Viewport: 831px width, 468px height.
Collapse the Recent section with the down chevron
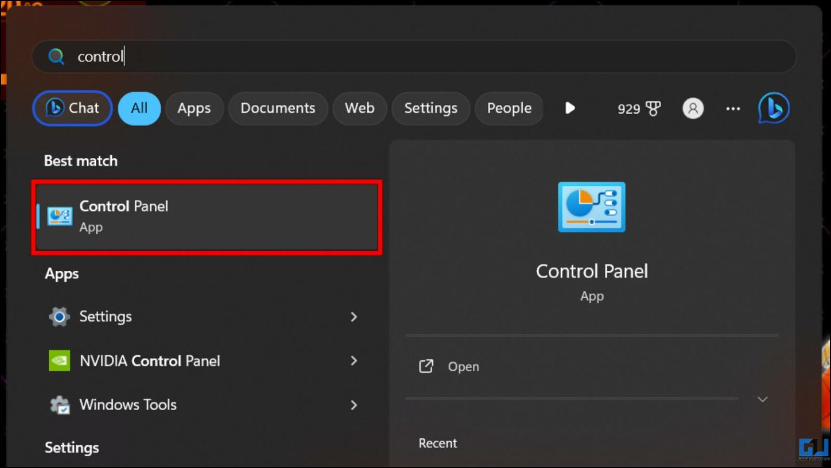(763, 399)
